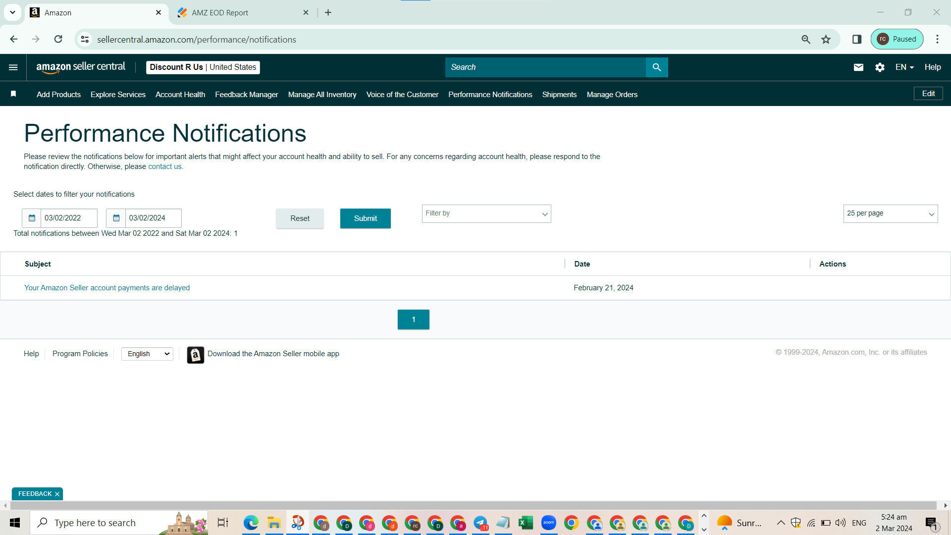Open File Explorer from the taskbar
Viewport: 951px width, 535px height.
(274, 523)
